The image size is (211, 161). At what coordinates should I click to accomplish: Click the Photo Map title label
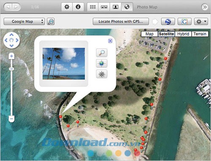pyautogui.click(x=147, y=7)
